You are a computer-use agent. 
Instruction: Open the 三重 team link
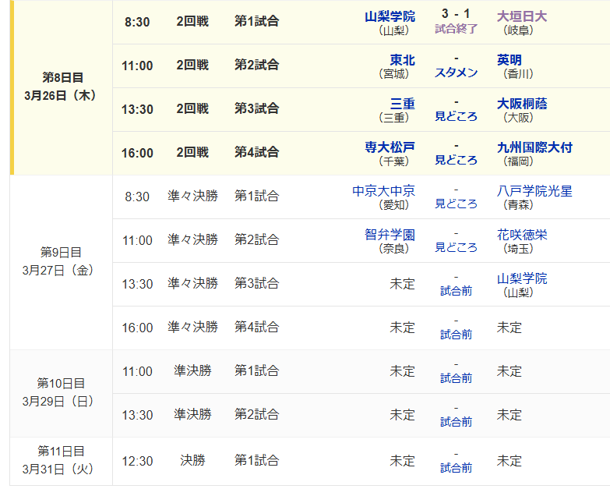coord(402,104)
